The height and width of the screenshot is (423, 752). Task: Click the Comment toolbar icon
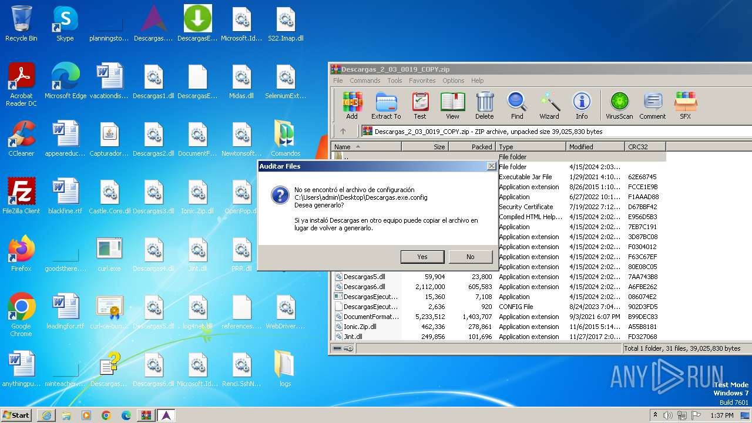653,106
